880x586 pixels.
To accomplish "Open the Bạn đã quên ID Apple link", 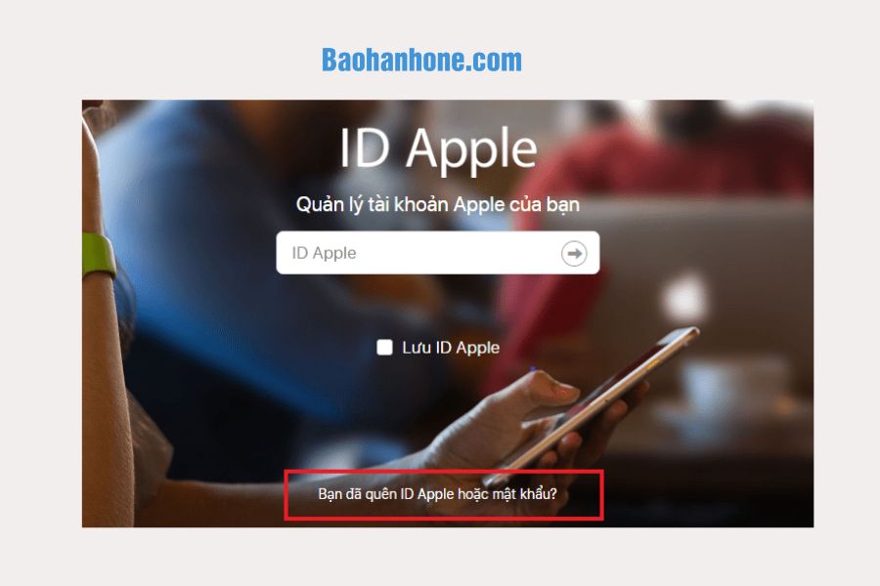I will (x=437, y=494).
